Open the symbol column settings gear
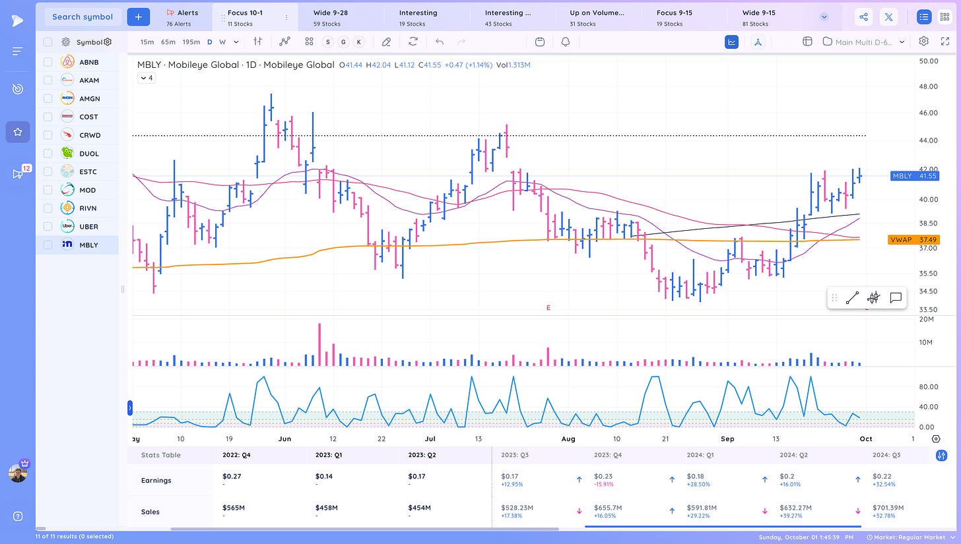Viewport: 961px width, 544px height. (108, 42)
